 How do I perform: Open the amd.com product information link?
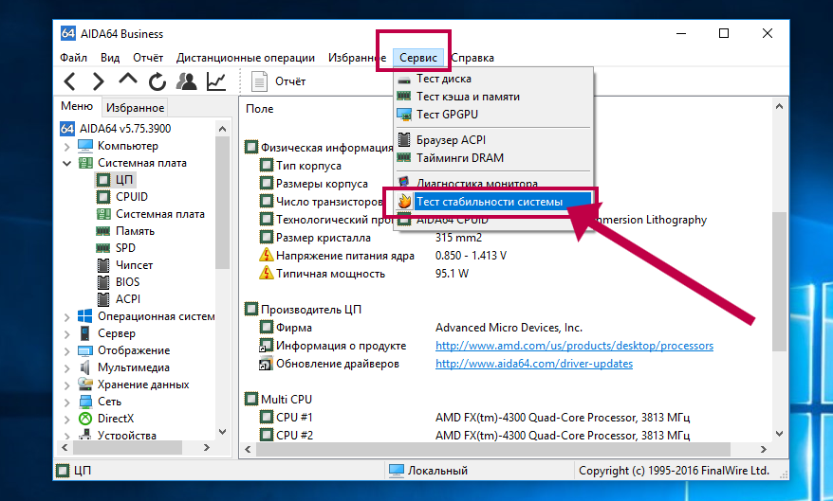pos(574,347)
